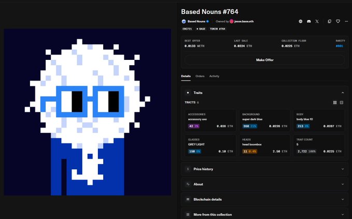This screenshot has height=219, width=352.
Task: Click the 2.50 ETH head boombox price
Action: (280, 151)
